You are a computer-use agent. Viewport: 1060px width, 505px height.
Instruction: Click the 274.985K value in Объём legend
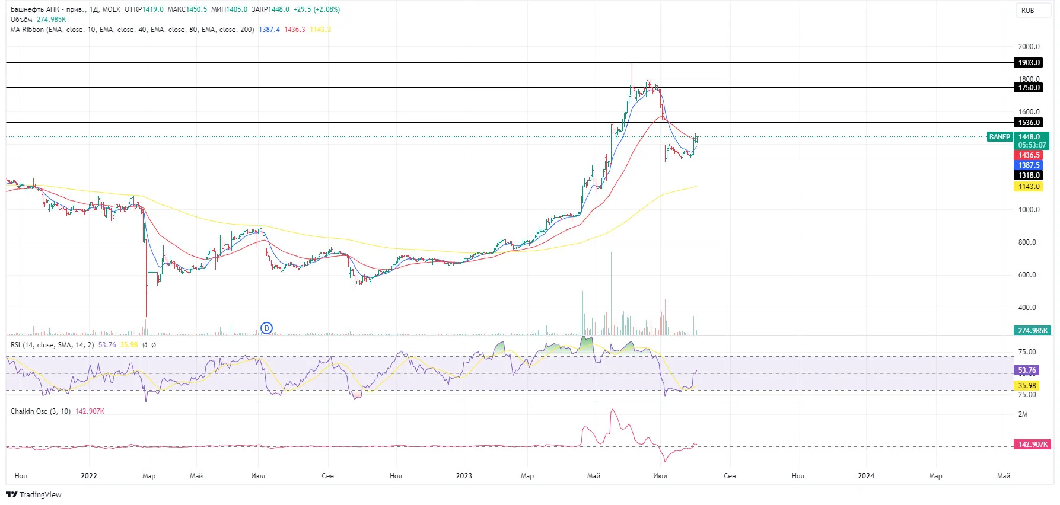(x=52, y=20)
